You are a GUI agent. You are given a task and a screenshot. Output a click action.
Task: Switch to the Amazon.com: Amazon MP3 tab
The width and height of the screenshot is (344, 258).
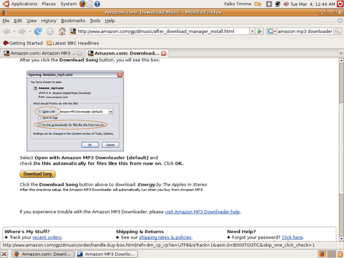(x=43, y=53)
